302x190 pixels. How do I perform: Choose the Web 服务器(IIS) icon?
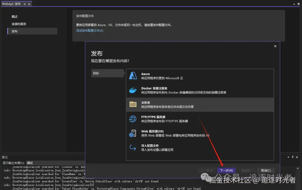(x=133, y=133)
